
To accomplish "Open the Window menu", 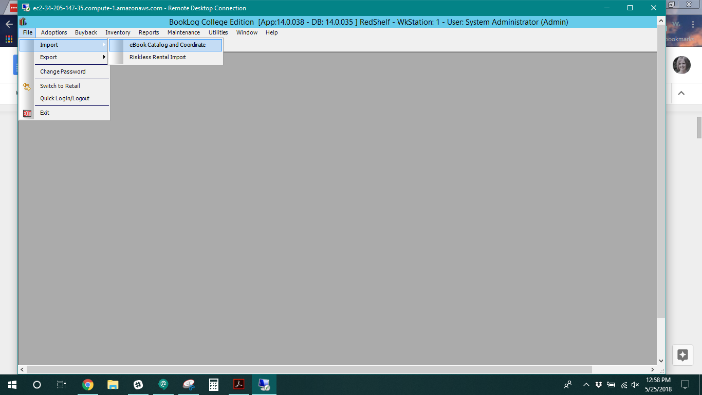I will click(247, 32).
